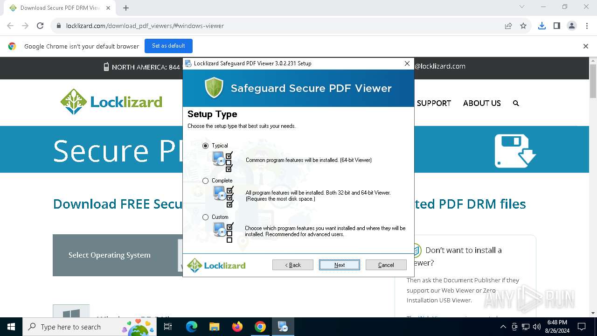Open the Windows Start menu
This screenshot has height=336, width=597.
pos(11,327)
